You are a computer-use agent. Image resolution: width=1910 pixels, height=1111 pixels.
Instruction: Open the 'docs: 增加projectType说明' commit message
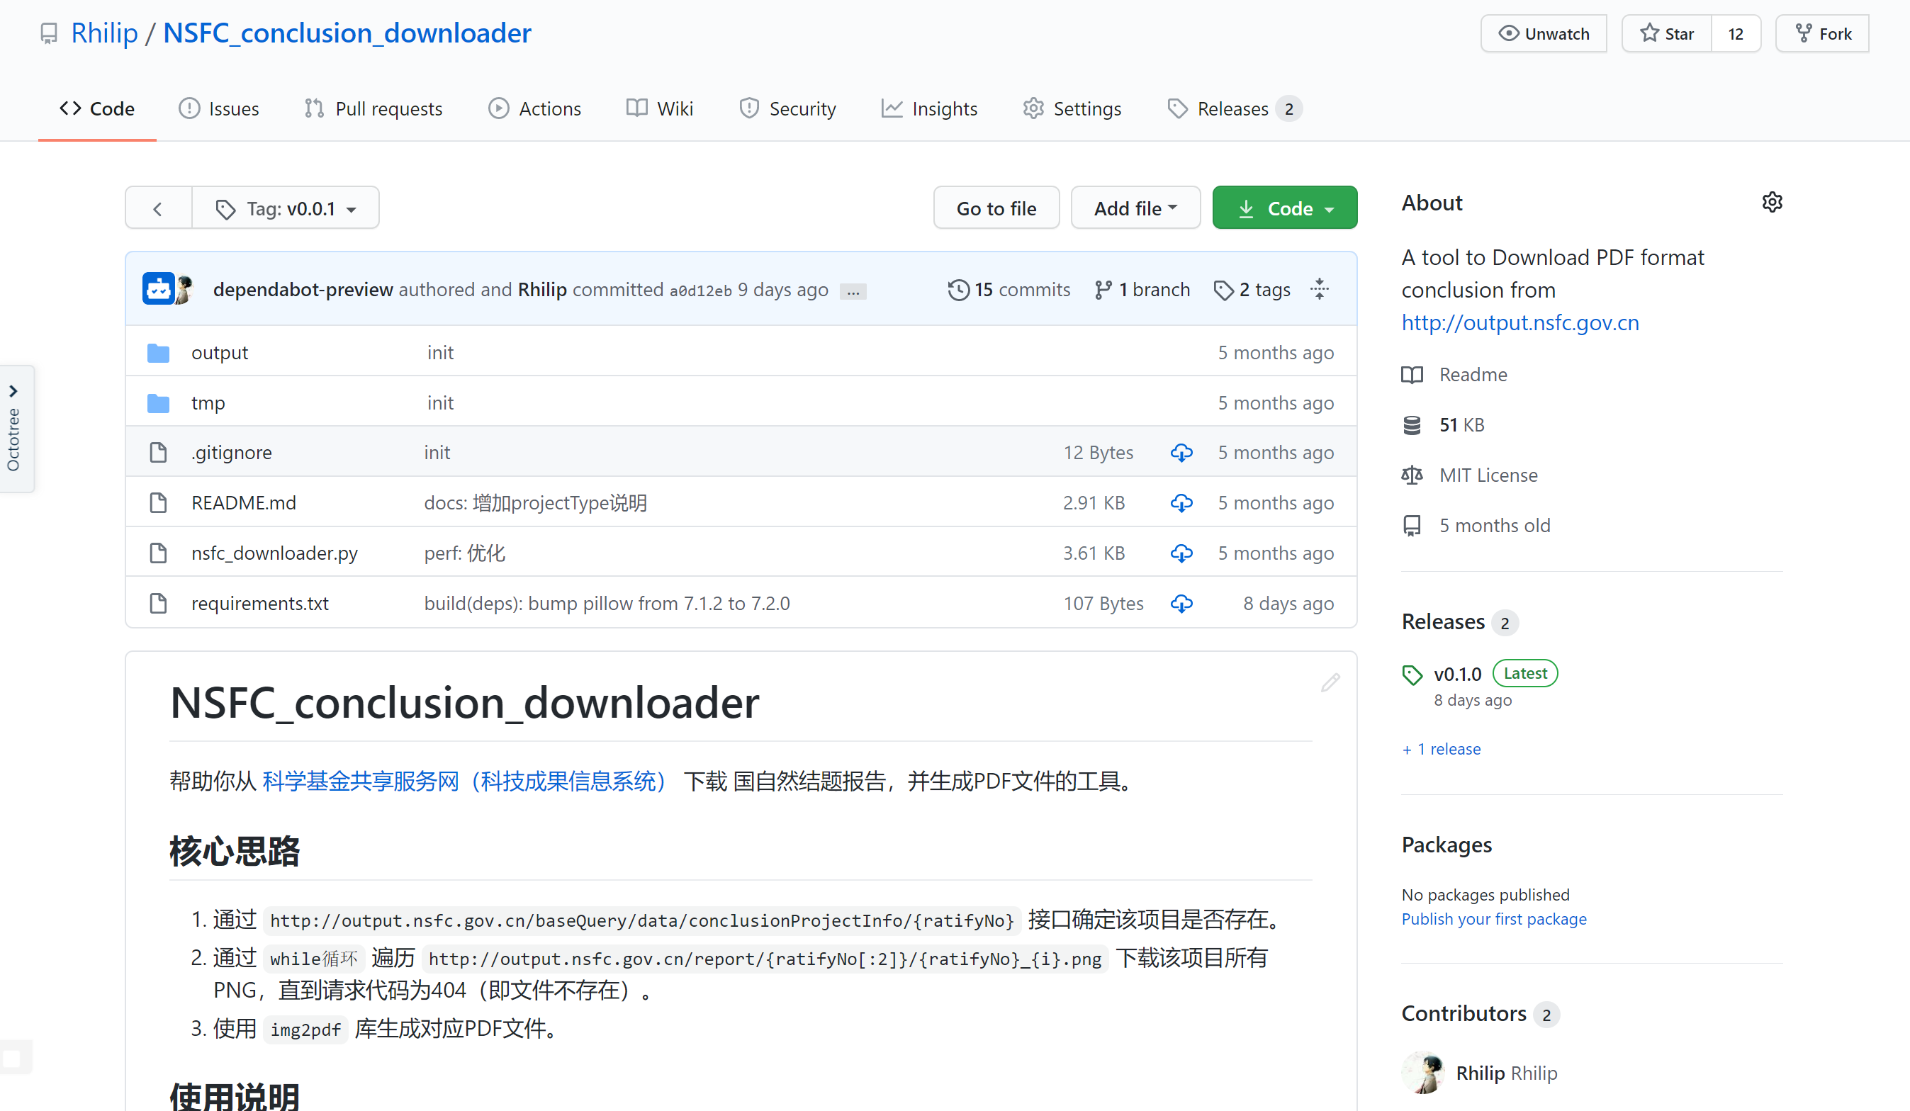(535, 502)
